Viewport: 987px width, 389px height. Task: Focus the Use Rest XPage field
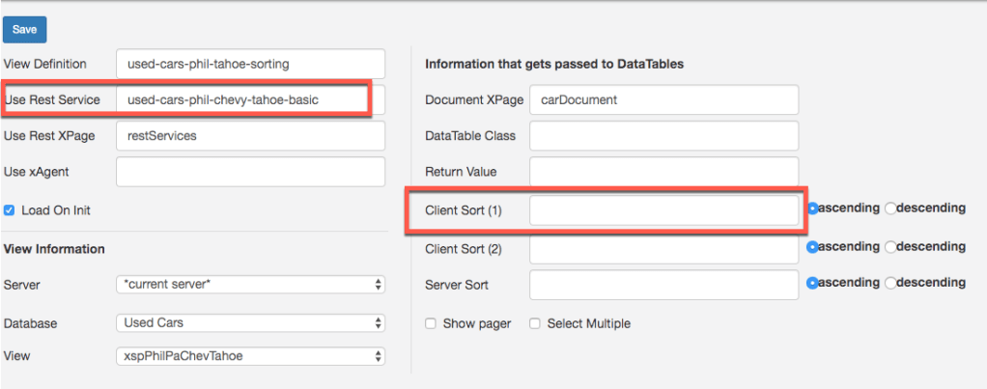coord(250,136)
